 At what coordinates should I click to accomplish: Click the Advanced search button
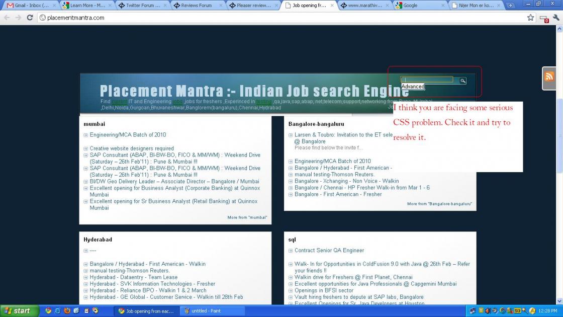coord(413,87)
